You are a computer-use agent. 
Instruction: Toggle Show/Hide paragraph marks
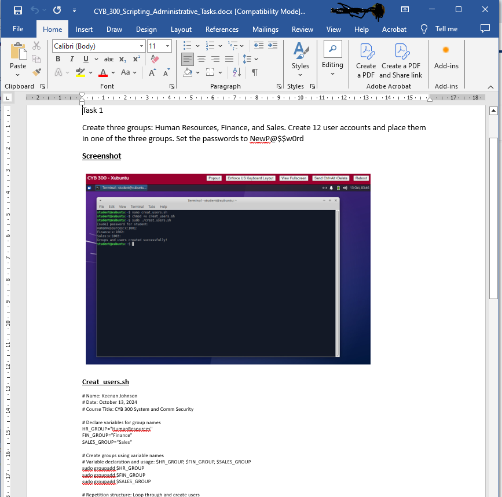pos(255,72)
